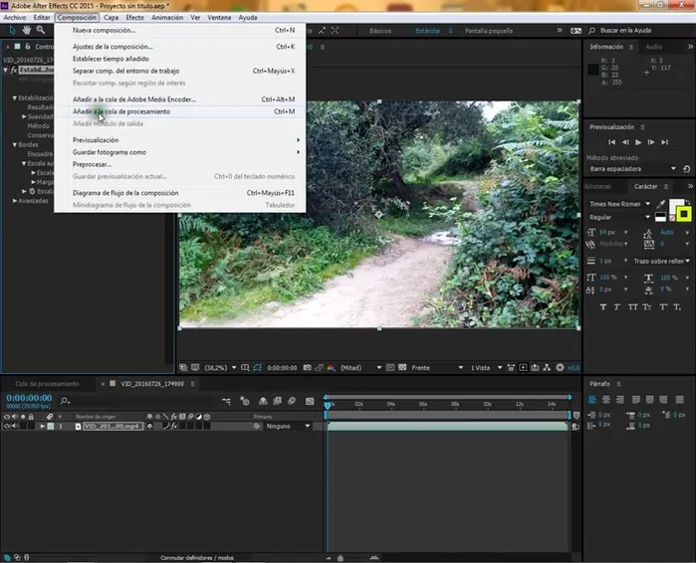Select the Zoom magnifier tool
The image size is (696, 563).
[x=41, y=30]
